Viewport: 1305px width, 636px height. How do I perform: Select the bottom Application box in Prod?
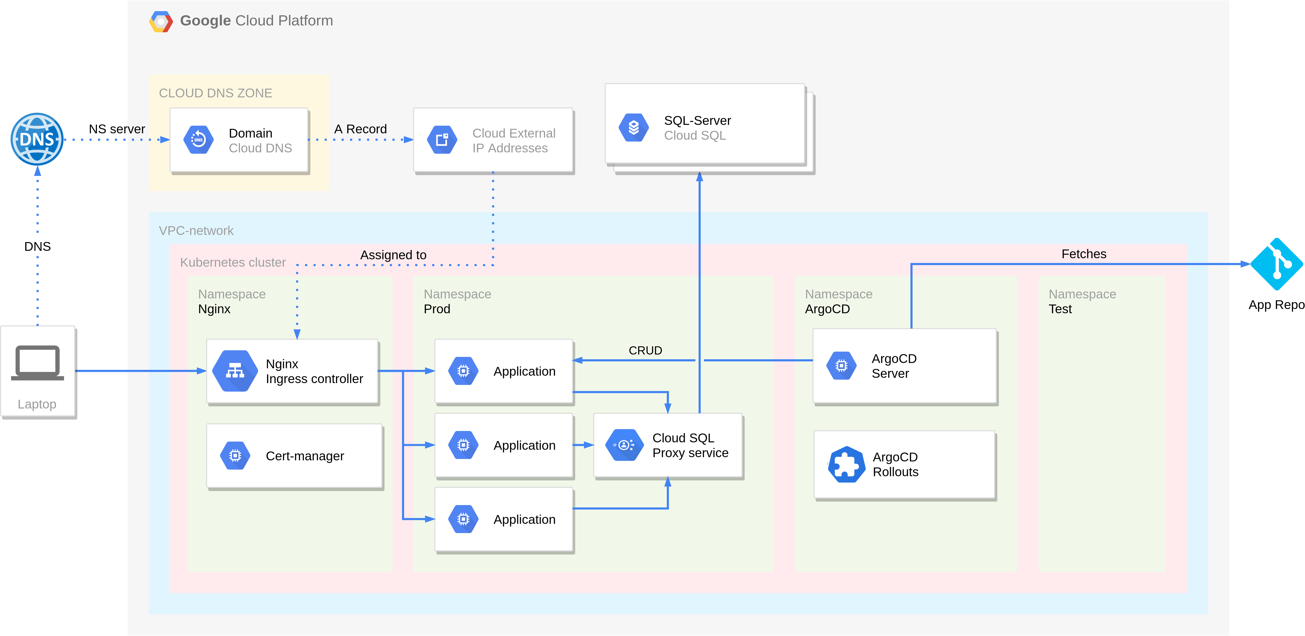click(504, 519)
